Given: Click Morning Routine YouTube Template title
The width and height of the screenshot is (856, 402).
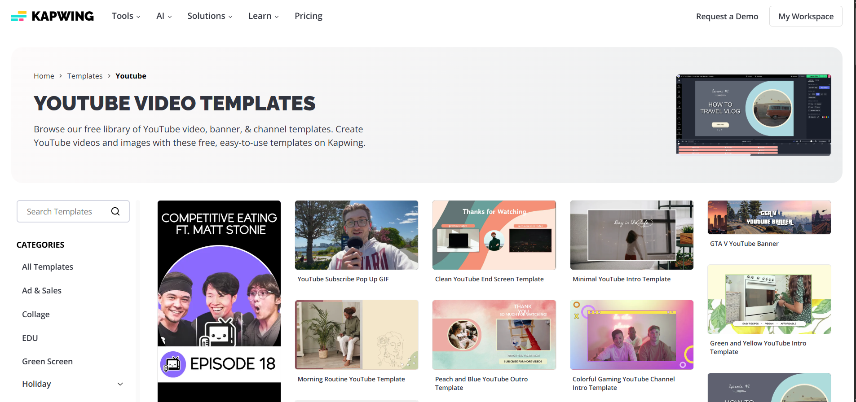Looking at the screenshot, I should click(x=351, y=379).
